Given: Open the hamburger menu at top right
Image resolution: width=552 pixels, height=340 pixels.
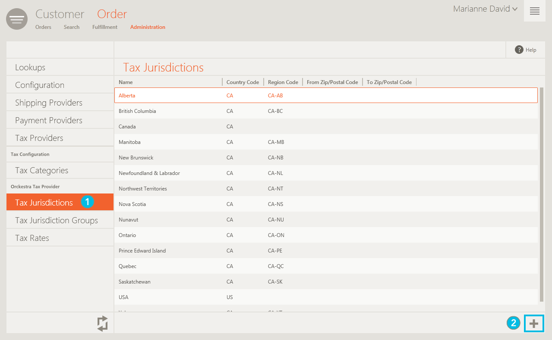Looking at the screenshot, I should point(534,11).
